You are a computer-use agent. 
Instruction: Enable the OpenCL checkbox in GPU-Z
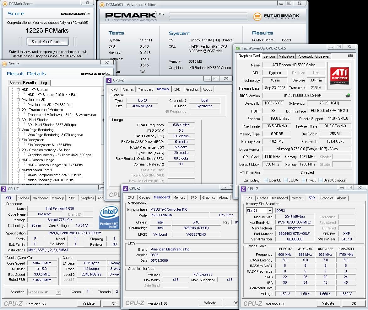click(x=266, y=180)
